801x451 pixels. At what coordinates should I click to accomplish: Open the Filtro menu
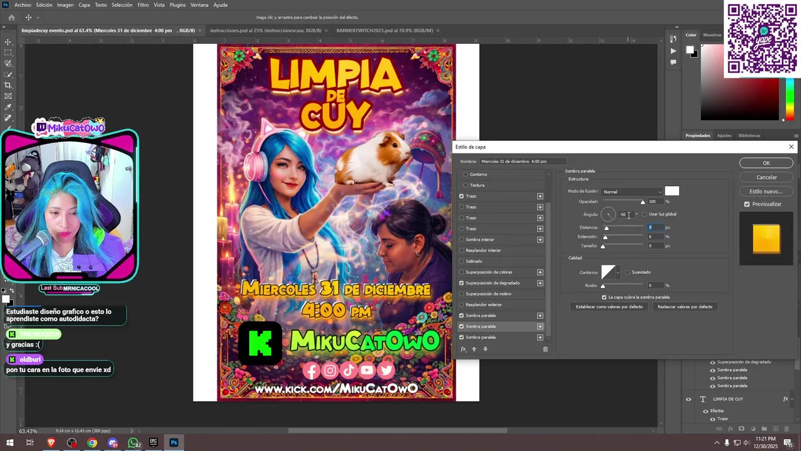143,5
